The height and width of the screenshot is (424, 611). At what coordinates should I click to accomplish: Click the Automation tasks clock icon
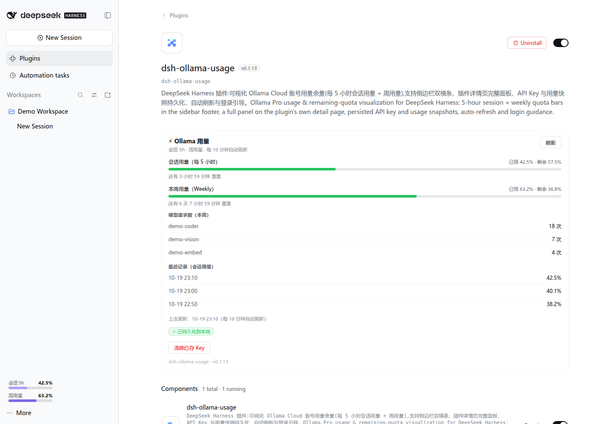pyautogui.click(x=13, y=75)
